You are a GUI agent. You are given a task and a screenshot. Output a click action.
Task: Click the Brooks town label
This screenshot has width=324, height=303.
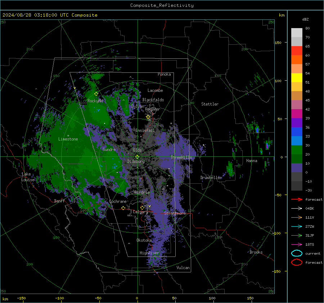(x=256, y=252)
